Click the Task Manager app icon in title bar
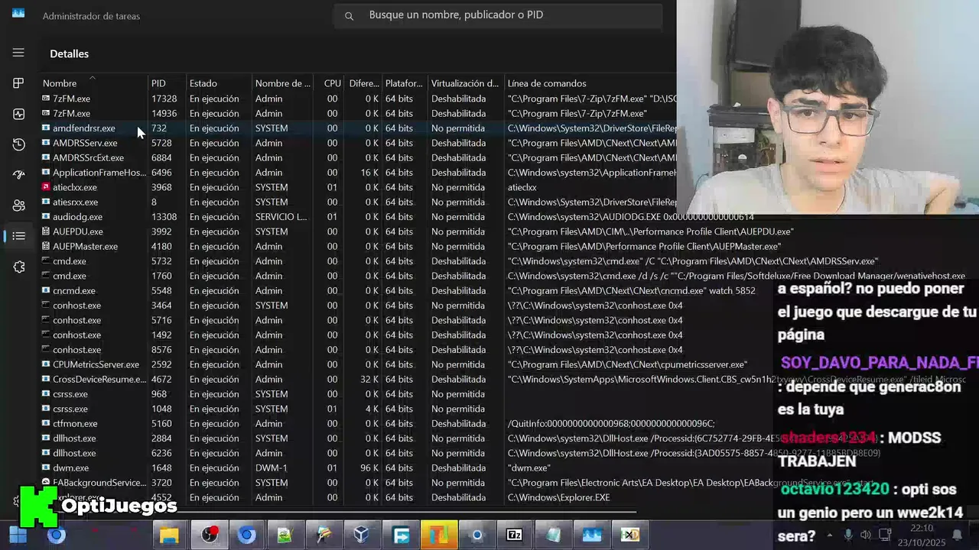Image resolution: width=979 pixels, height=550 pixels. (x=18, y=14)
